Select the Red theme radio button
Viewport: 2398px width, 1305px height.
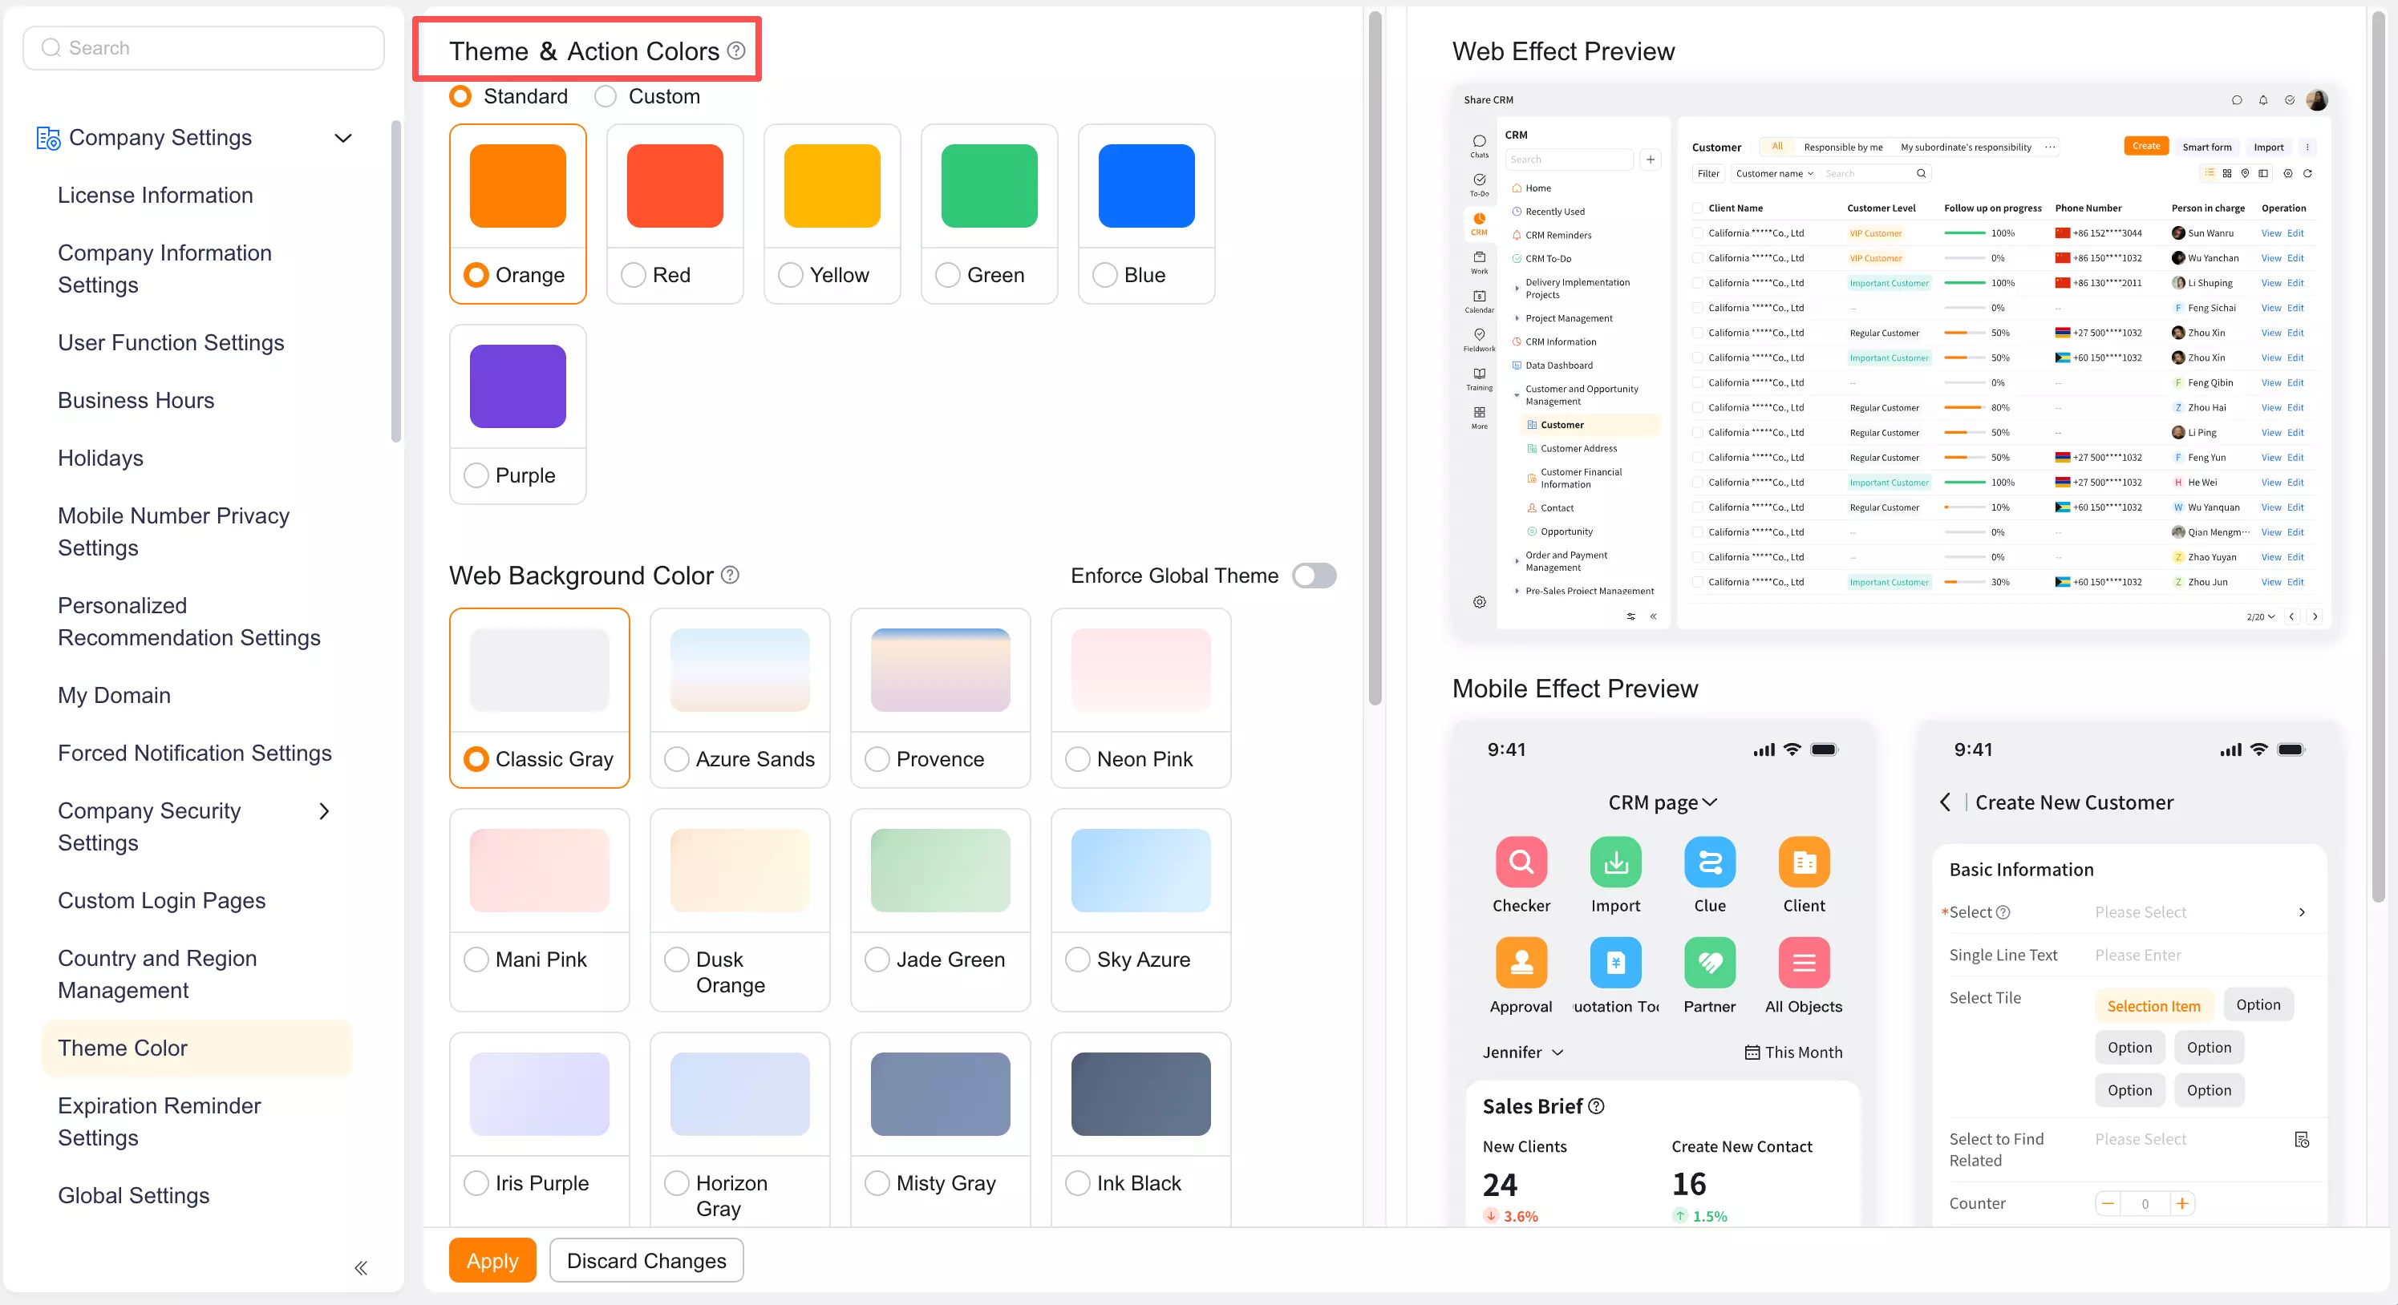pos(633,274)
